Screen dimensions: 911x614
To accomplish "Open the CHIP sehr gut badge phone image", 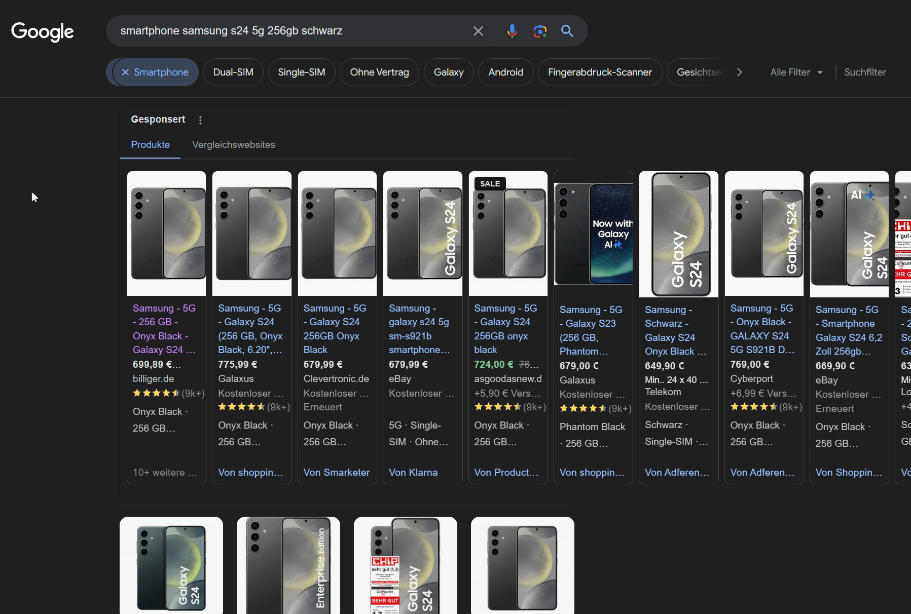I will tap(406, 565).
